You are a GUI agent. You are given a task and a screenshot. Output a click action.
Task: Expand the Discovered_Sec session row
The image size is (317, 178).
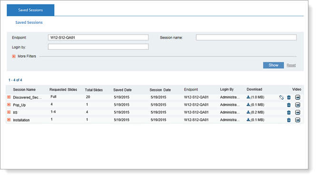[x=9, y=97]
